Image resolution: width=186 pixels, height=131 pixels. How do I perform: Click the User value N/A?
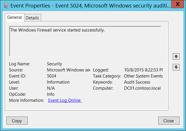coord(51,88)
